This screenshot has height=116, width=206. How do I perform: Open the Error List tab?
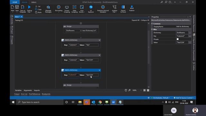click(24, 94)
